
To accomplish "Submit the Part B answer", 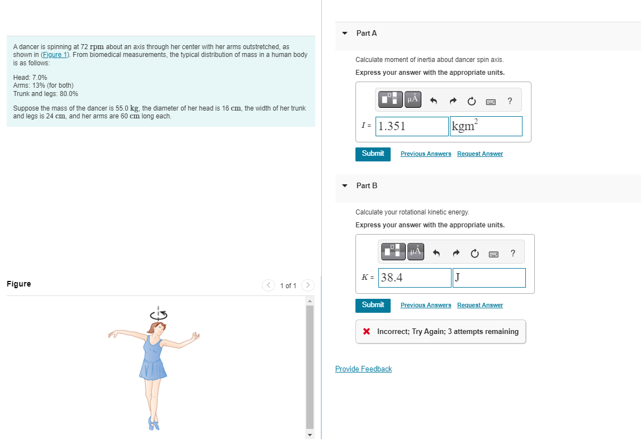I will click(373, 305).
